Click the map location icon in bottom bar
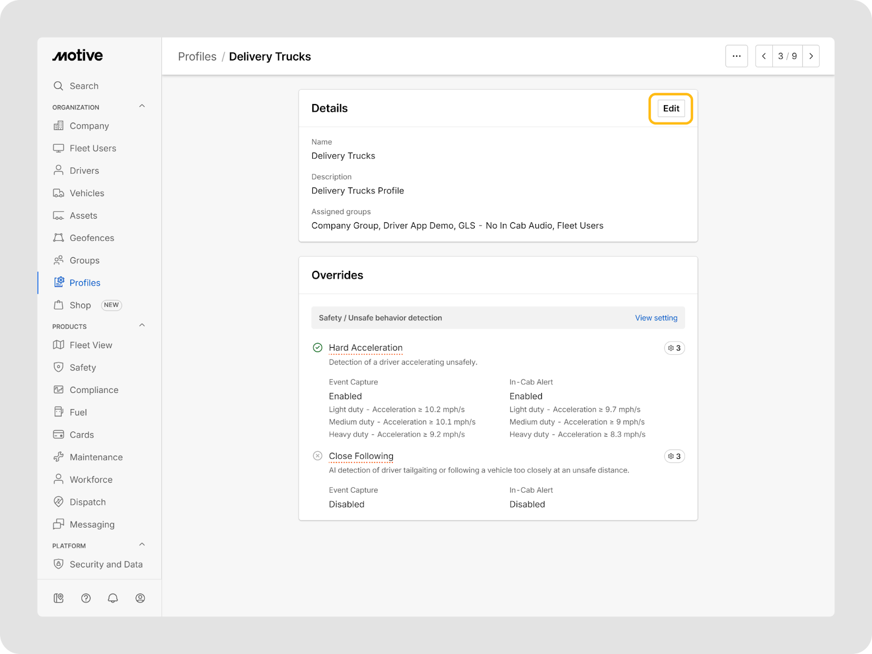The height and width of the screenshot is (654, 872). click(x=59, y=598)
